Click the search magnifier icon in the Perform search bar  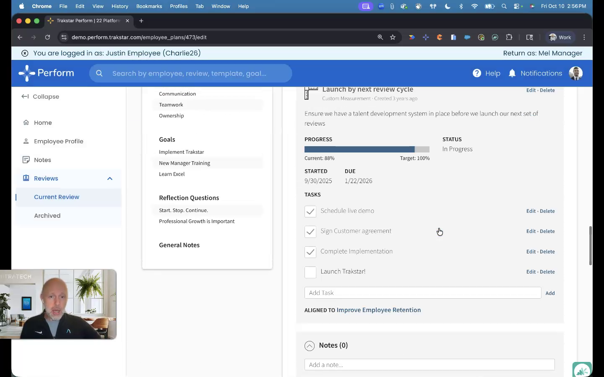pos(99,73)
